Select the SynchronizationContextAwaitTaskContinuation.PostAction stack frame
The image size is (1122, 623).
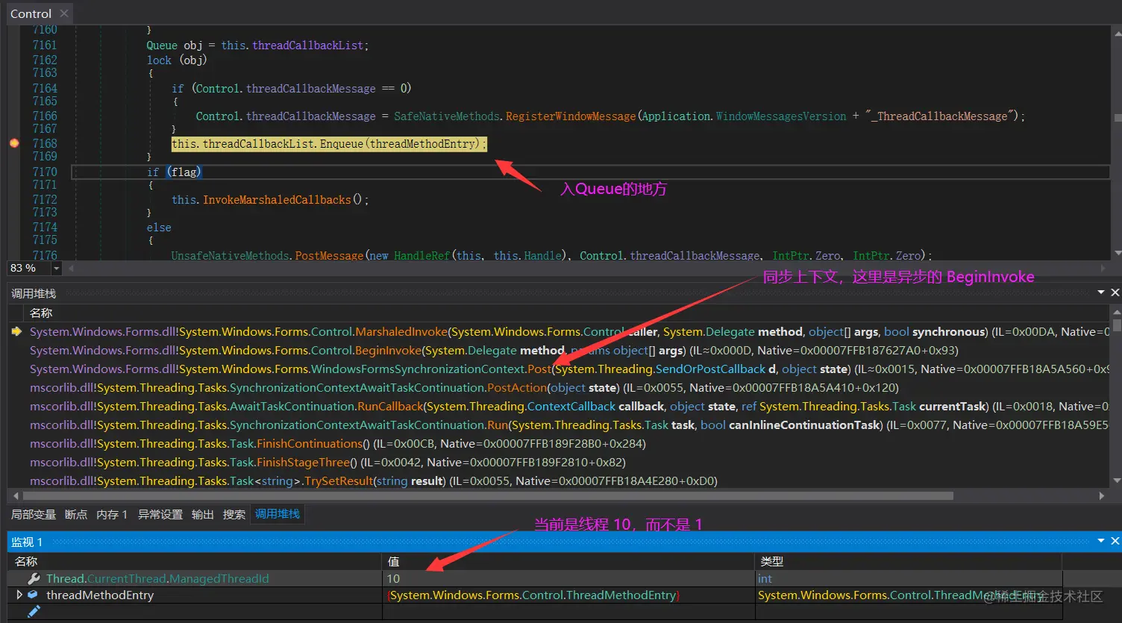(464, 387)
